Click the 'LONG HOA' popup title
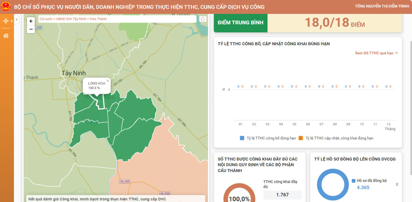Image resolution: width=412 pixels, height=202 pixels. tap(97, 83)
